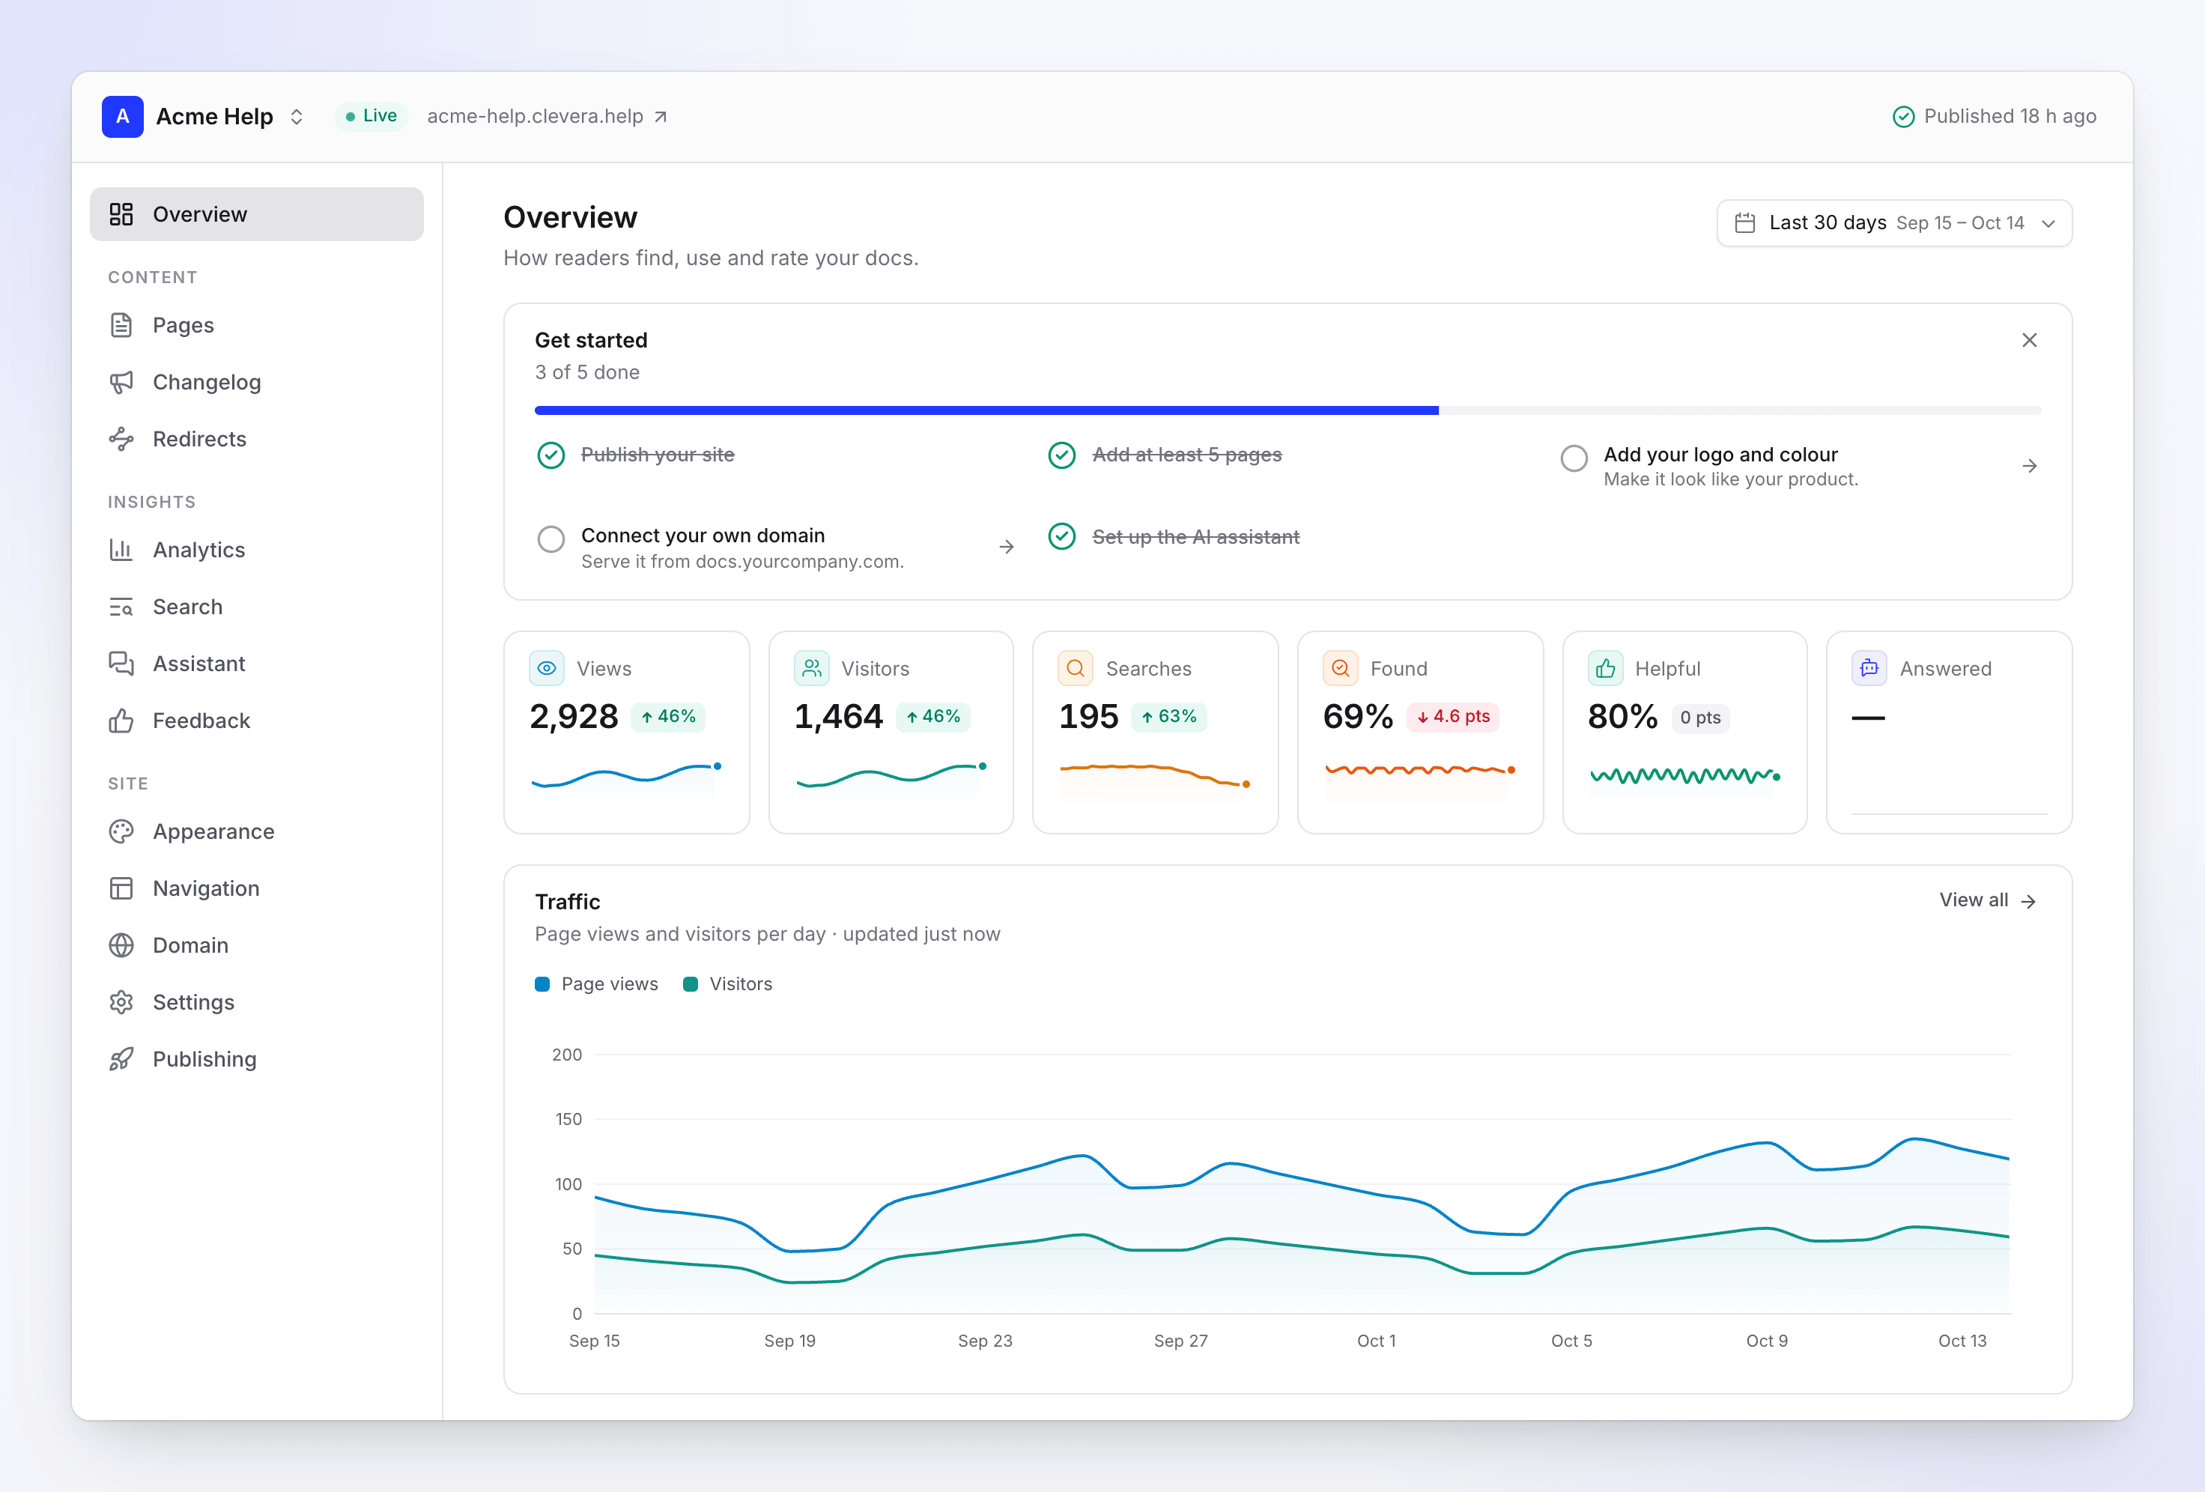This screenshot has width=2205, height=1492.
Task: Toggle the Set up the AI assistant checkmark
Action: click(x=1062, y=536)
